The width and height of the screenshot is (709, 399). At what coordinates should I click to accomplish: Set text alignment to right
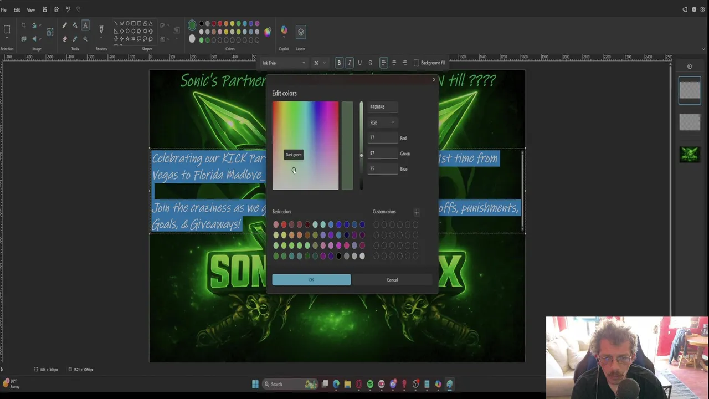[x=404, y=63]
